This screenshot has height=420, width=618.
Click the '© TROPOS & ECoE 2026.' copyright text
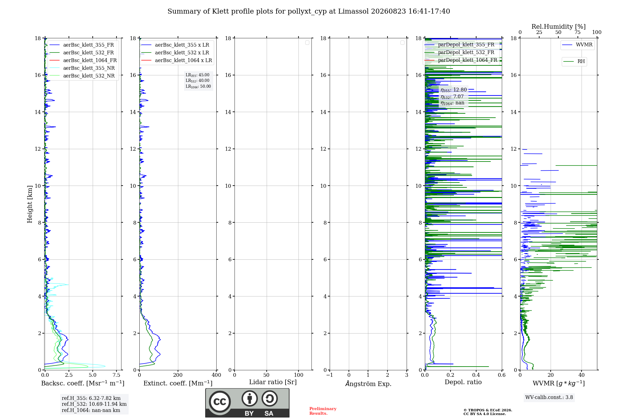pyautogui.click(x=488, y=410)
